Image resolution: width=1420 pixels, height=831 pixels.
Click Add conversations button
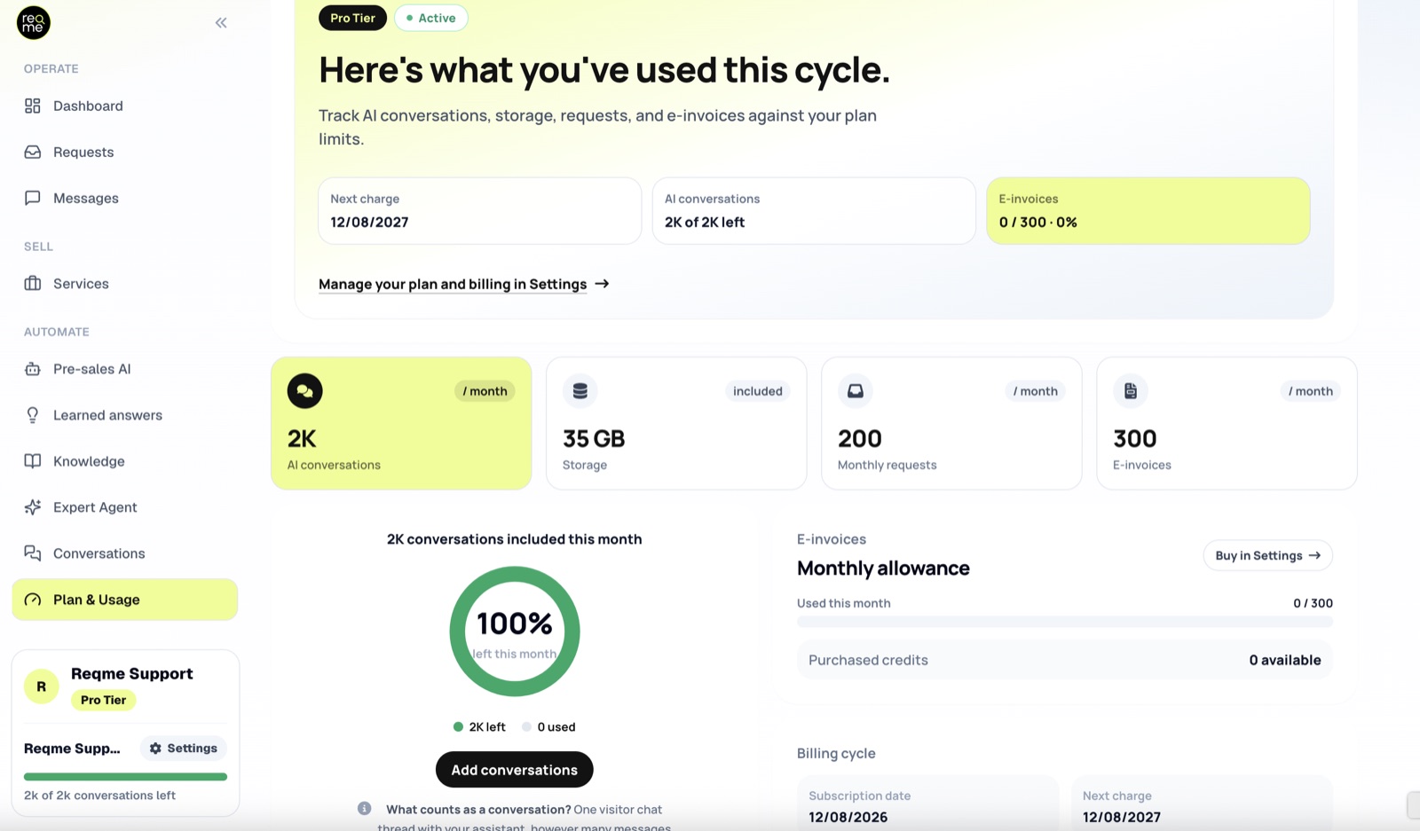point(514,770)
